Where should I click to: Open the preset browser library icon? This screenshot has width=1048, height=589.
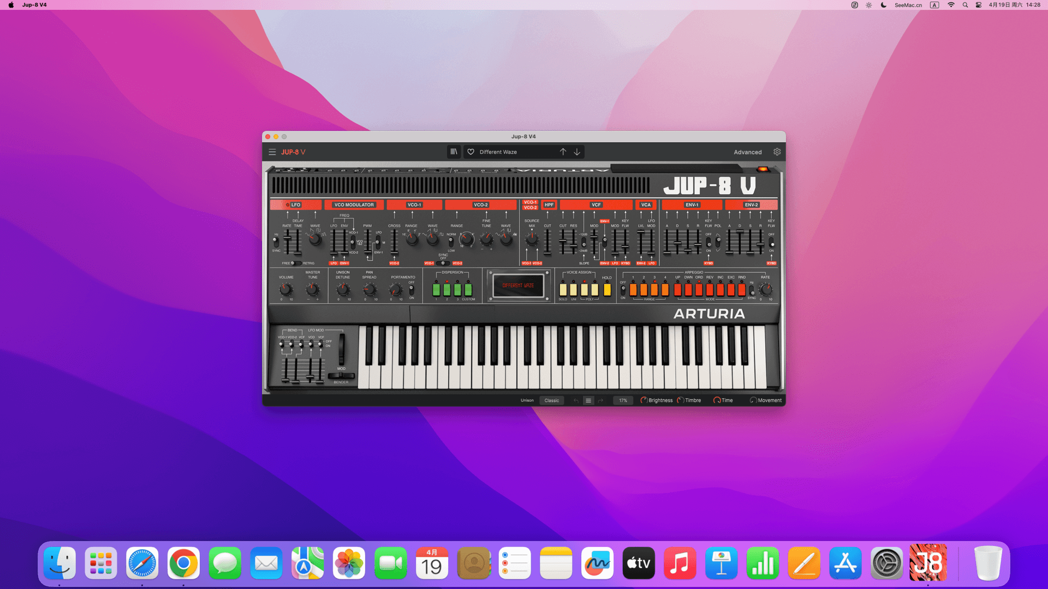(454, 152)
